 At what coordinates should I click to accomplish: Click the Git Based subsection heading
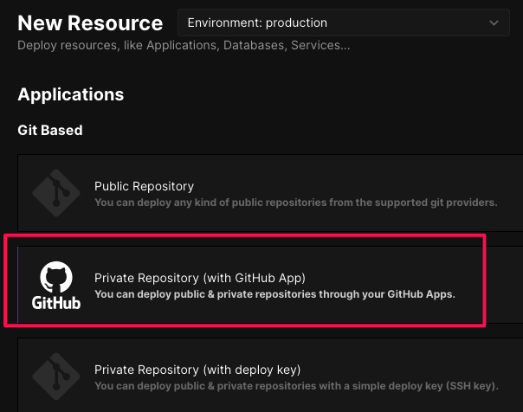pyautogui.click(x=50, y=130)
